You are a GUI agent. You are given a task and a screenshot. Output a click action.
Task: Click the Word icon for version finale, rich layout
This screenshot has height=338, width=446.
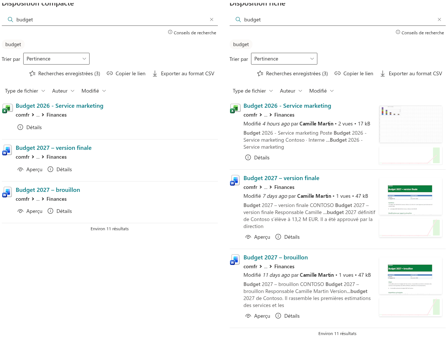tap(235, 180)
